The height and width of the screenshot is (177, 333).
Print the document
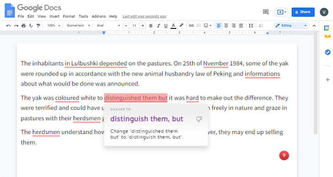pyautogui.click(x=24, y=26)
